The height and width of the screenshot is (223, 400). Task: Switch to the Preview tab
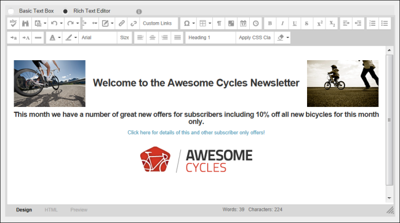point(79,209)
